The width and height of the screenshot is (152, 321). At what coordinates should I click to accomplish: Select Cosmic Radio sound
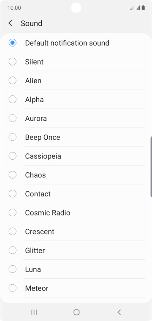pos(76,213)
